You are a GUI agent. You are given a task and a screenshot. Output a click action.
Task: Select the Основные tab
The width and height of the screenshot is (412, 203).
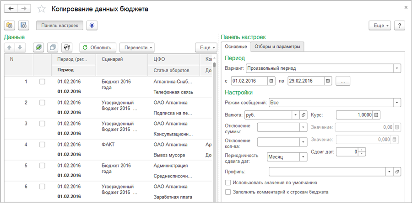point(235,47)
